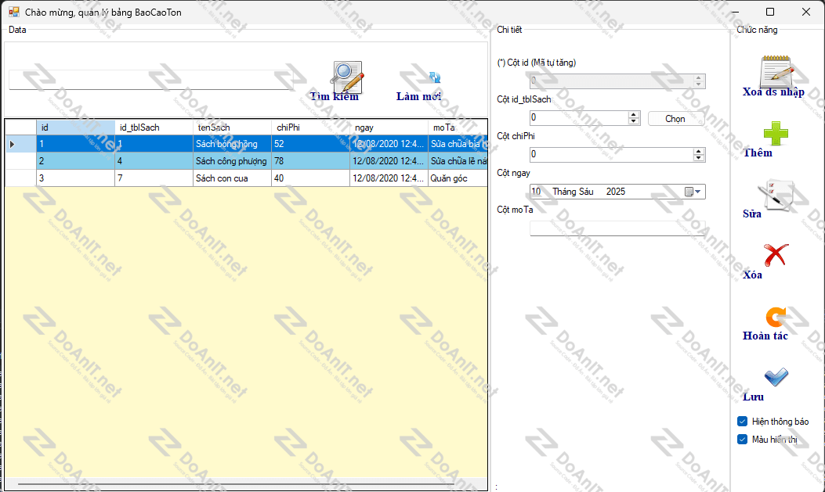Click the year "2025" in the date field
Viewport: 825px width, 492px height.
[x=616, y=192]
